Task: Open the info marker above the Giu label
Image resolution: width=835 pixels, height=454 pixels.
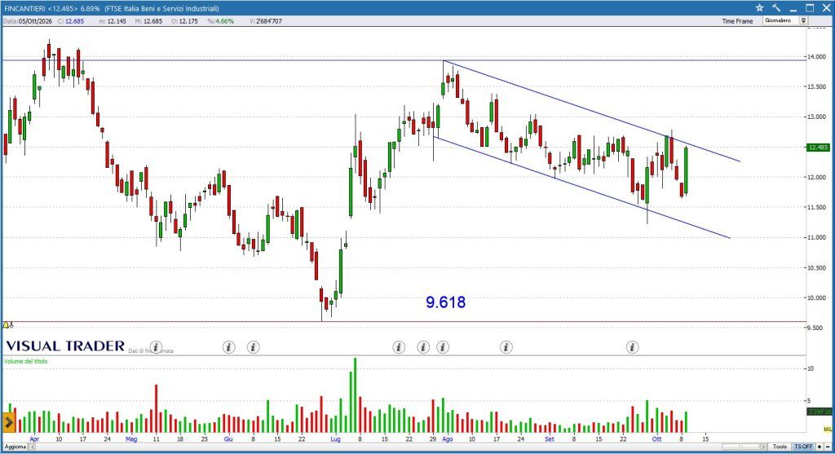Action: (228, 347)
